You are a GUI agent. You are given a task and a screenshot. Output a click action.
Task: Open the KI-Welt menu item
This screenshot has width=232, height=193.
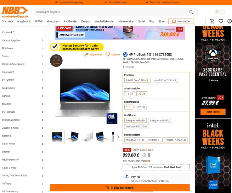tap(38, 21)
